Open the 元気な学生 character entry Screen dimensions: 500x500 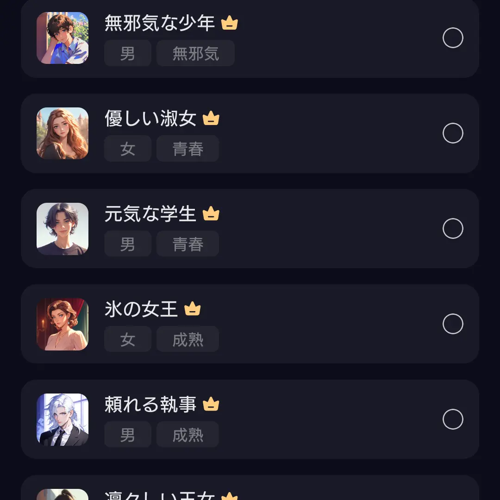pos(250,229)
